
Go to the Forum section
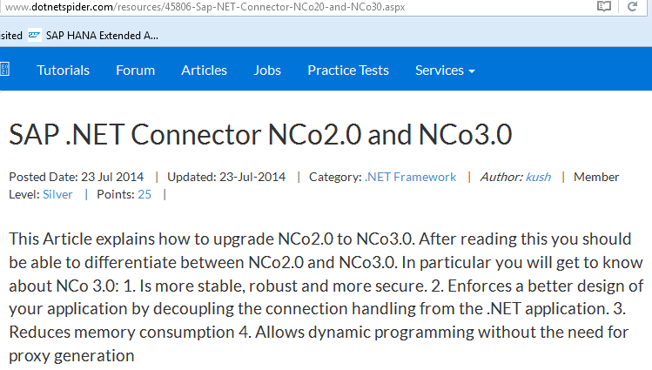coord(135,71)
